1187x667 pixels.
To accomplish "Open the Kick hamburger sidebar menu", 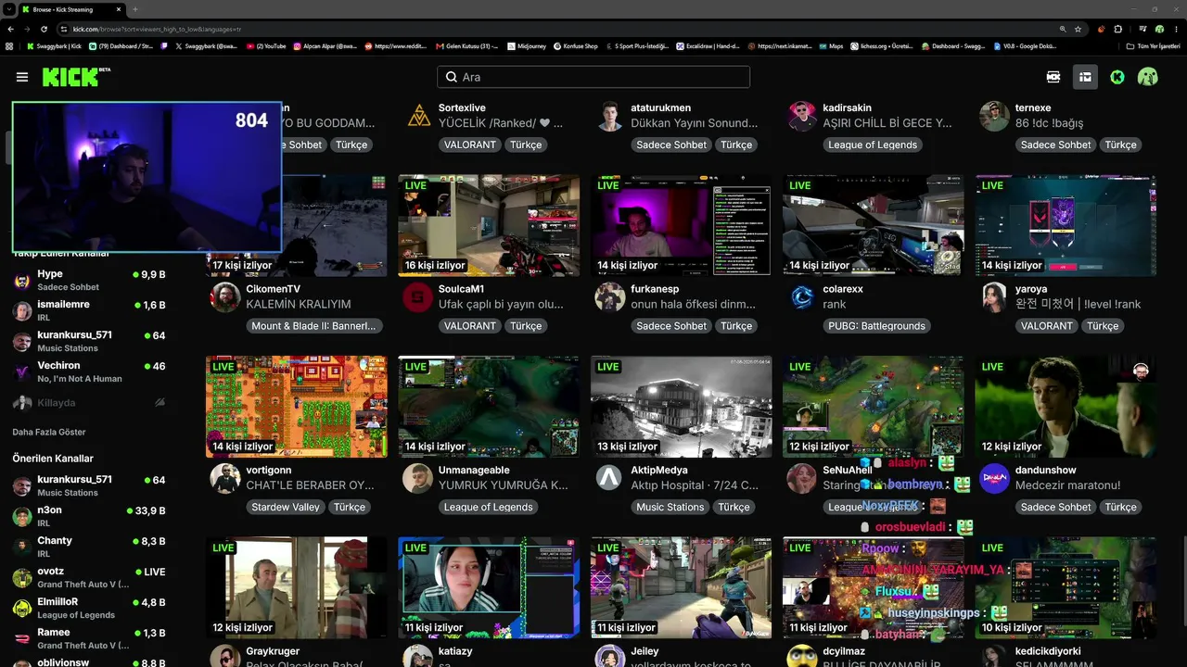I will 22,77.
